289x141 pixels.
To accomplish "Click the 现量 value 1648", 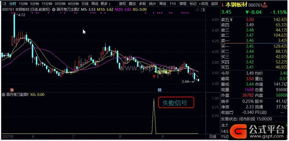I will click(x=249, y=90).
